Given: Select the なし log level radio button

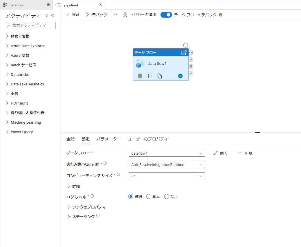Looking at the screenshot, I should [x=167, y=196].
